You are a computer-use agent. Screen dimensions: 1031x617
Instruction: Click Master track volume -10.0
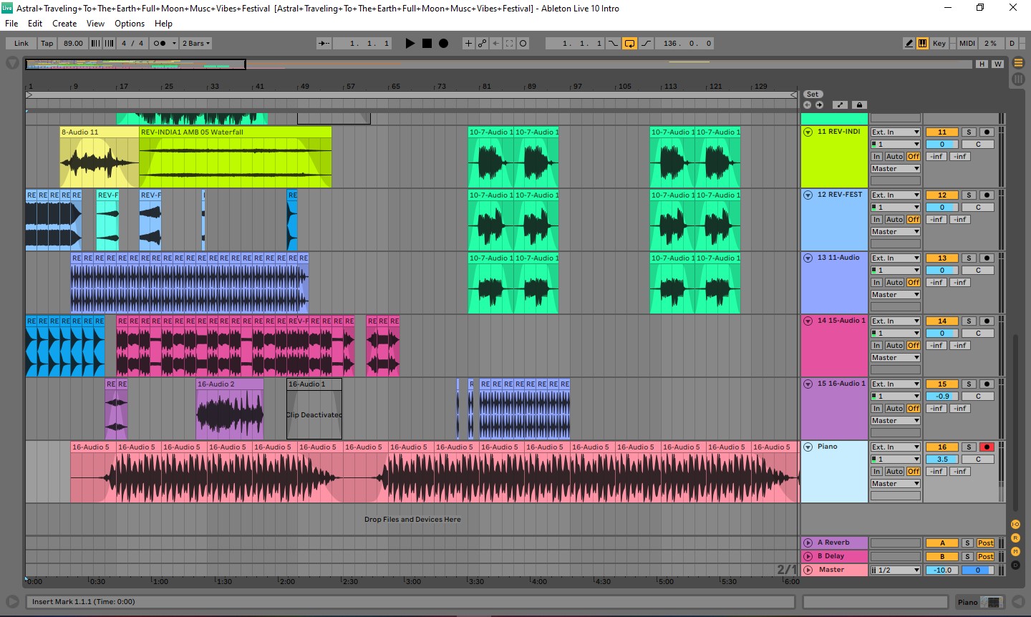coord(942,570)
